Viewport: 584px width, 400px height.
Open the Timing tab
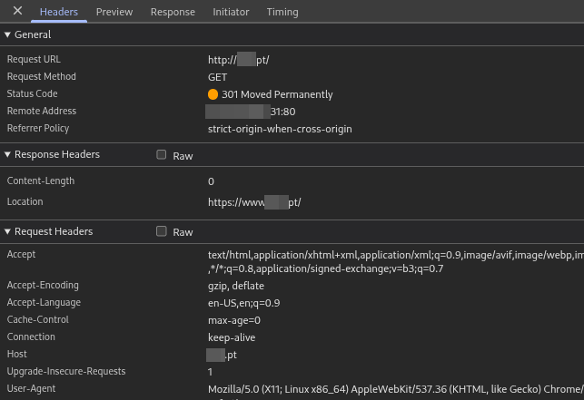(x=282, y=12)
